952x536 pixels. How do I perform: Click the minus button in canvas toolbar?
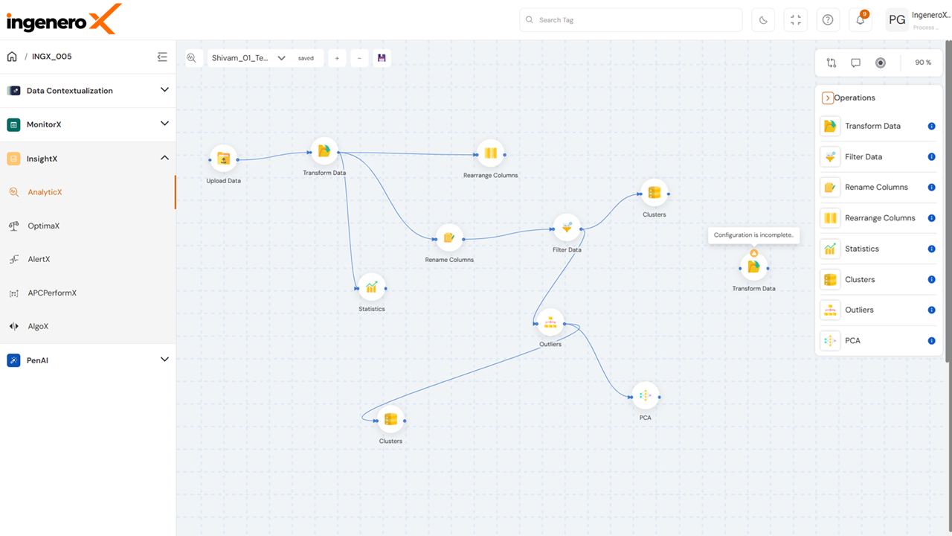(x=359, y=58)
